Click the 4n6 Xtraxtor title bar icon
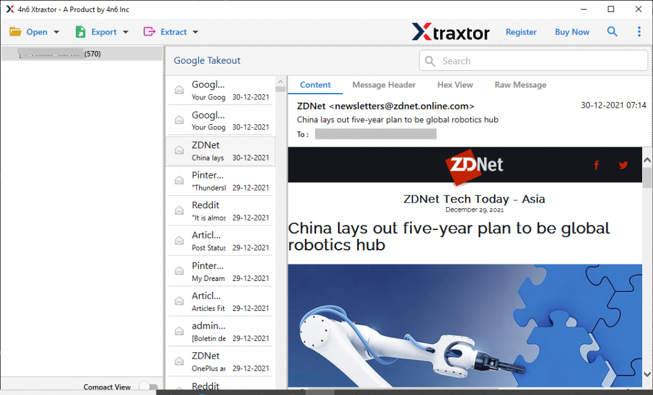This screenshot has height=395, width=653. [x=9, y=9]
